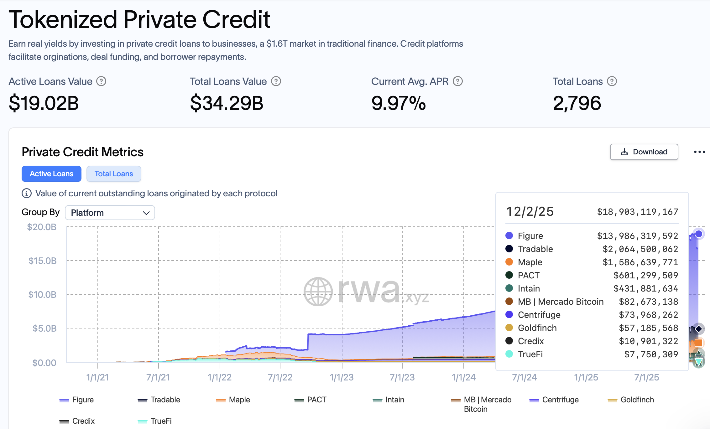The height and width of the screenshot is (429, 710).
Task: Select the Private Credit Metrics heading
Action: (x=82, y=152)
